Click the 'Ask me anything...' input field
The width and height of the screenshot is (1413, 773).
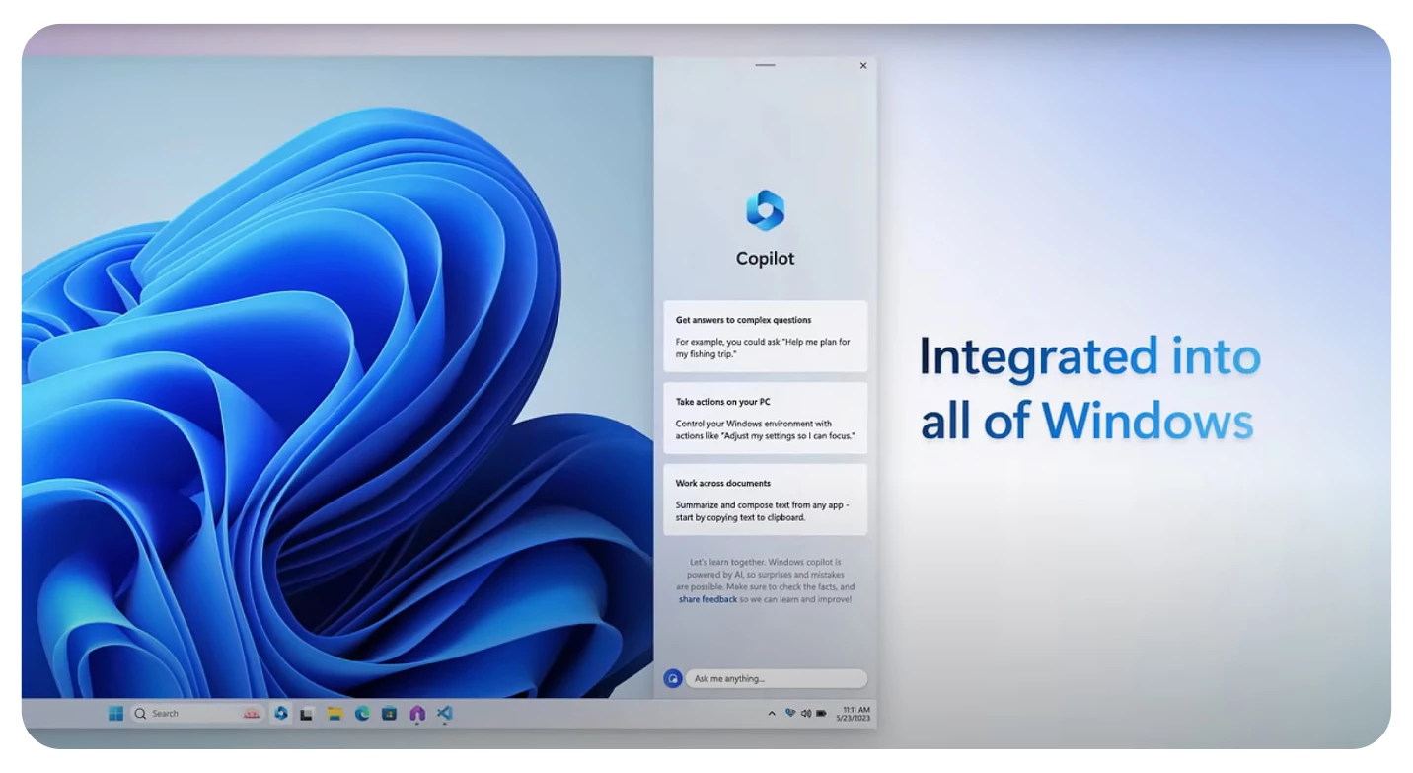(x=777, y=679)
